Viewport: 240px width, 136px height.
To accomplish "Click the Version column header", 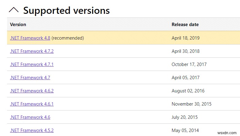I will (x=18, y=25).
